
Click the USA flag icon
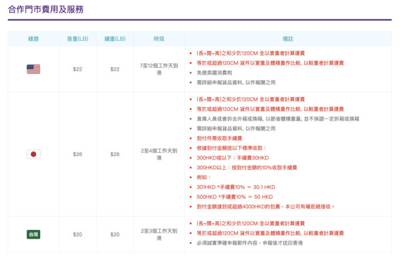click(x=33, y=69)
